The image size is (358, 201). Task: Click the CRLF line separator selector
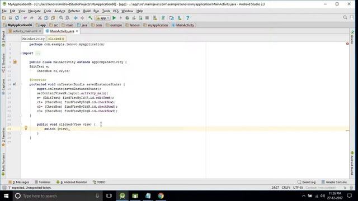pos(286,188)
